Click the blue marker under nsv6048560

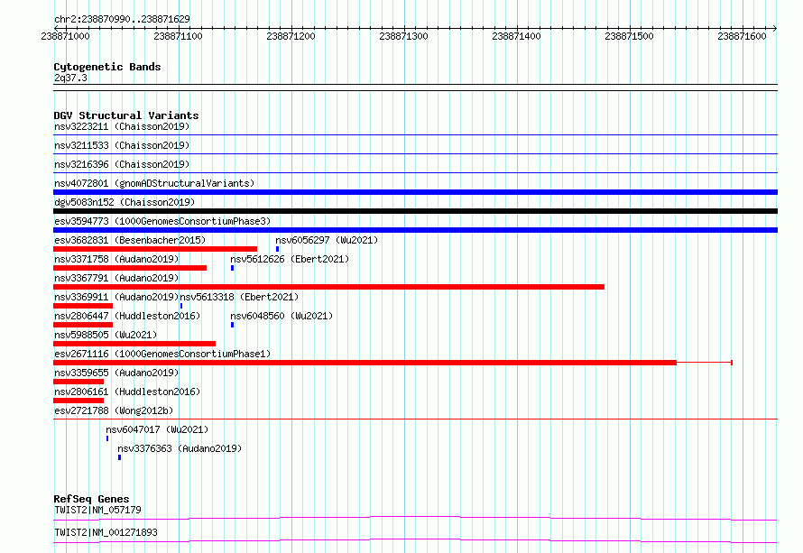click(x=233, y=325)
